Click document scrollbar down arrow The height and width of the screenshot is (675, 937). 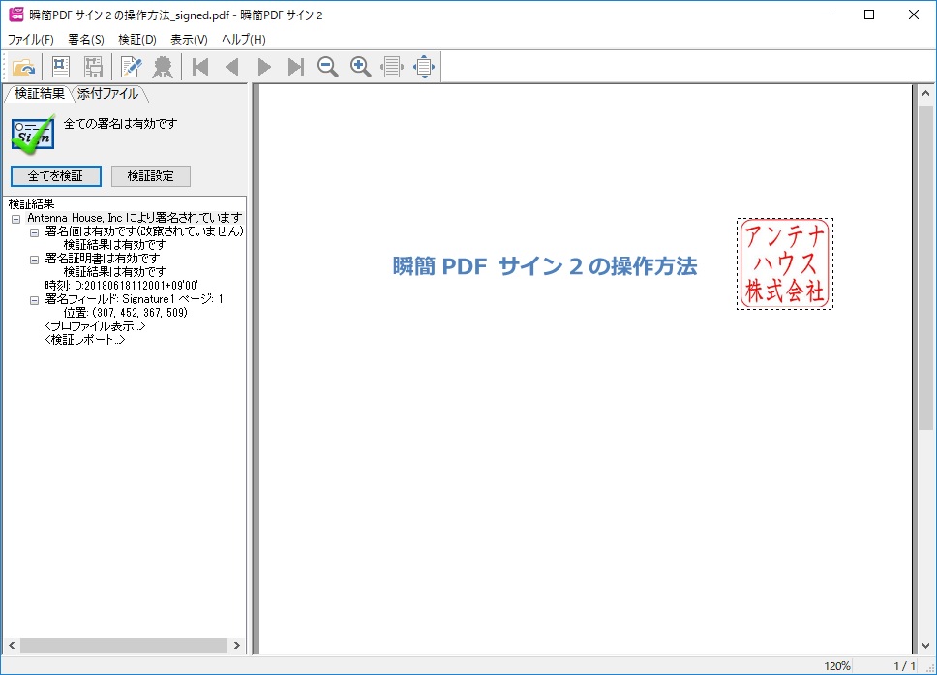click(925, 646)
